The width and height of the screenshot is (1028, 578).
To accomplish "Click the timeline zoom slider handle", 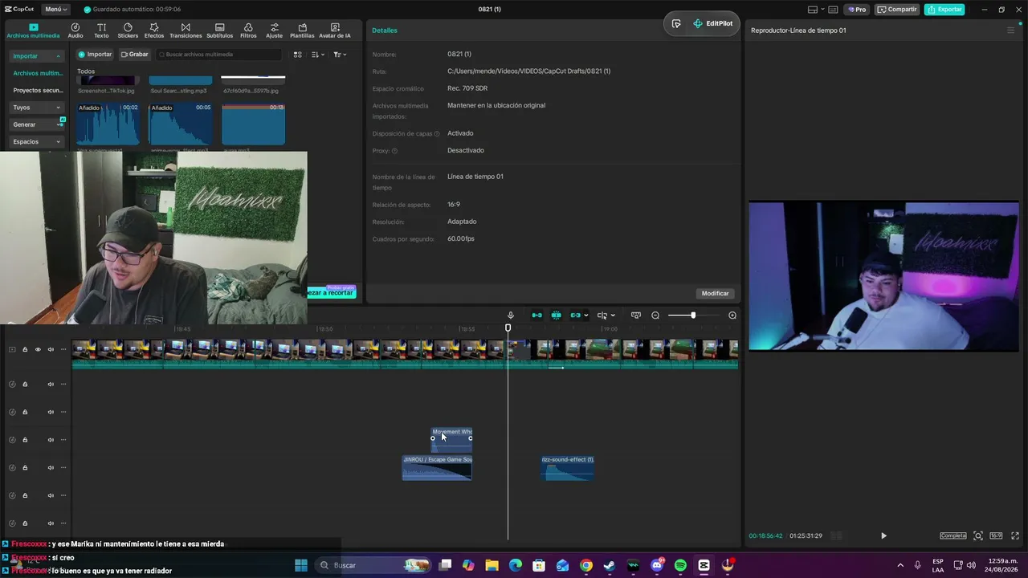I will [x=693, y=315].
